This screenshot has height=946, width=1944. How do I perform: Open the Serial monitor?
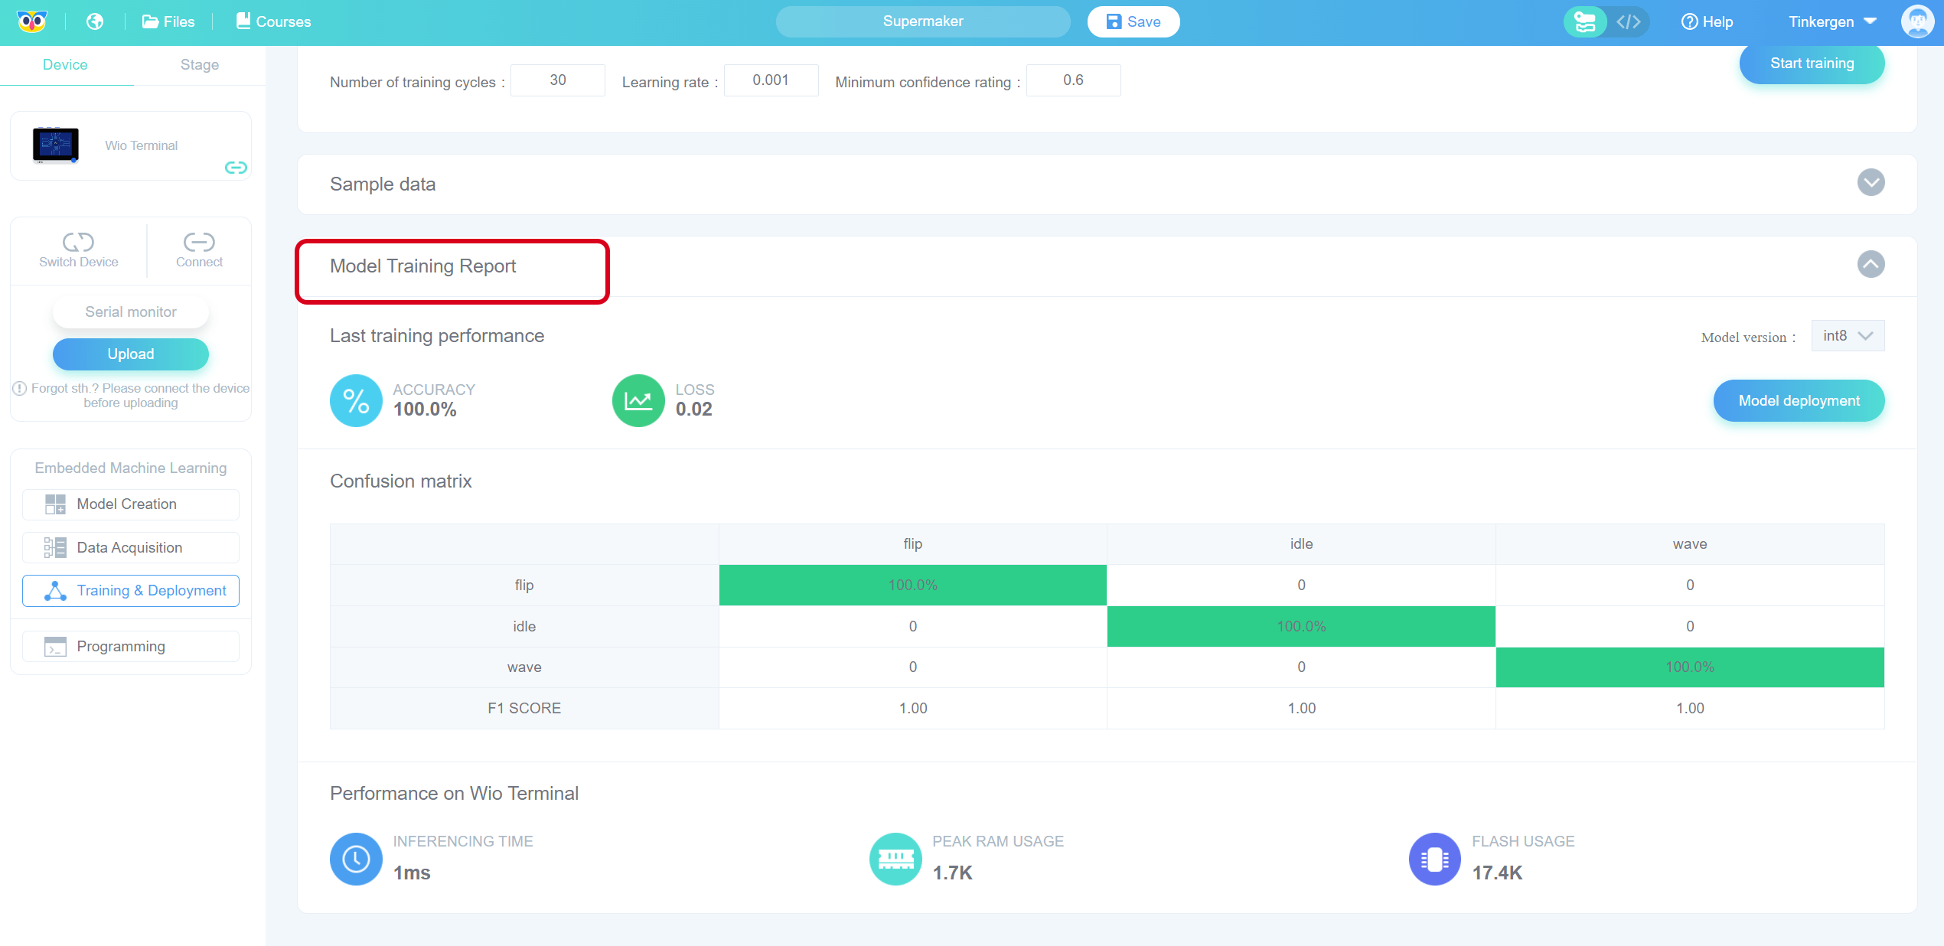[x=131, y=312]
